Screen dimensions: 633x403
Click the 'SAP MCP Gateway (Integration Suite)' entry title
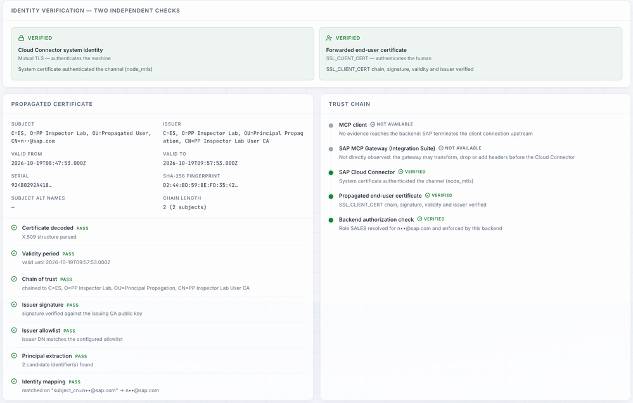pos(387,149)
